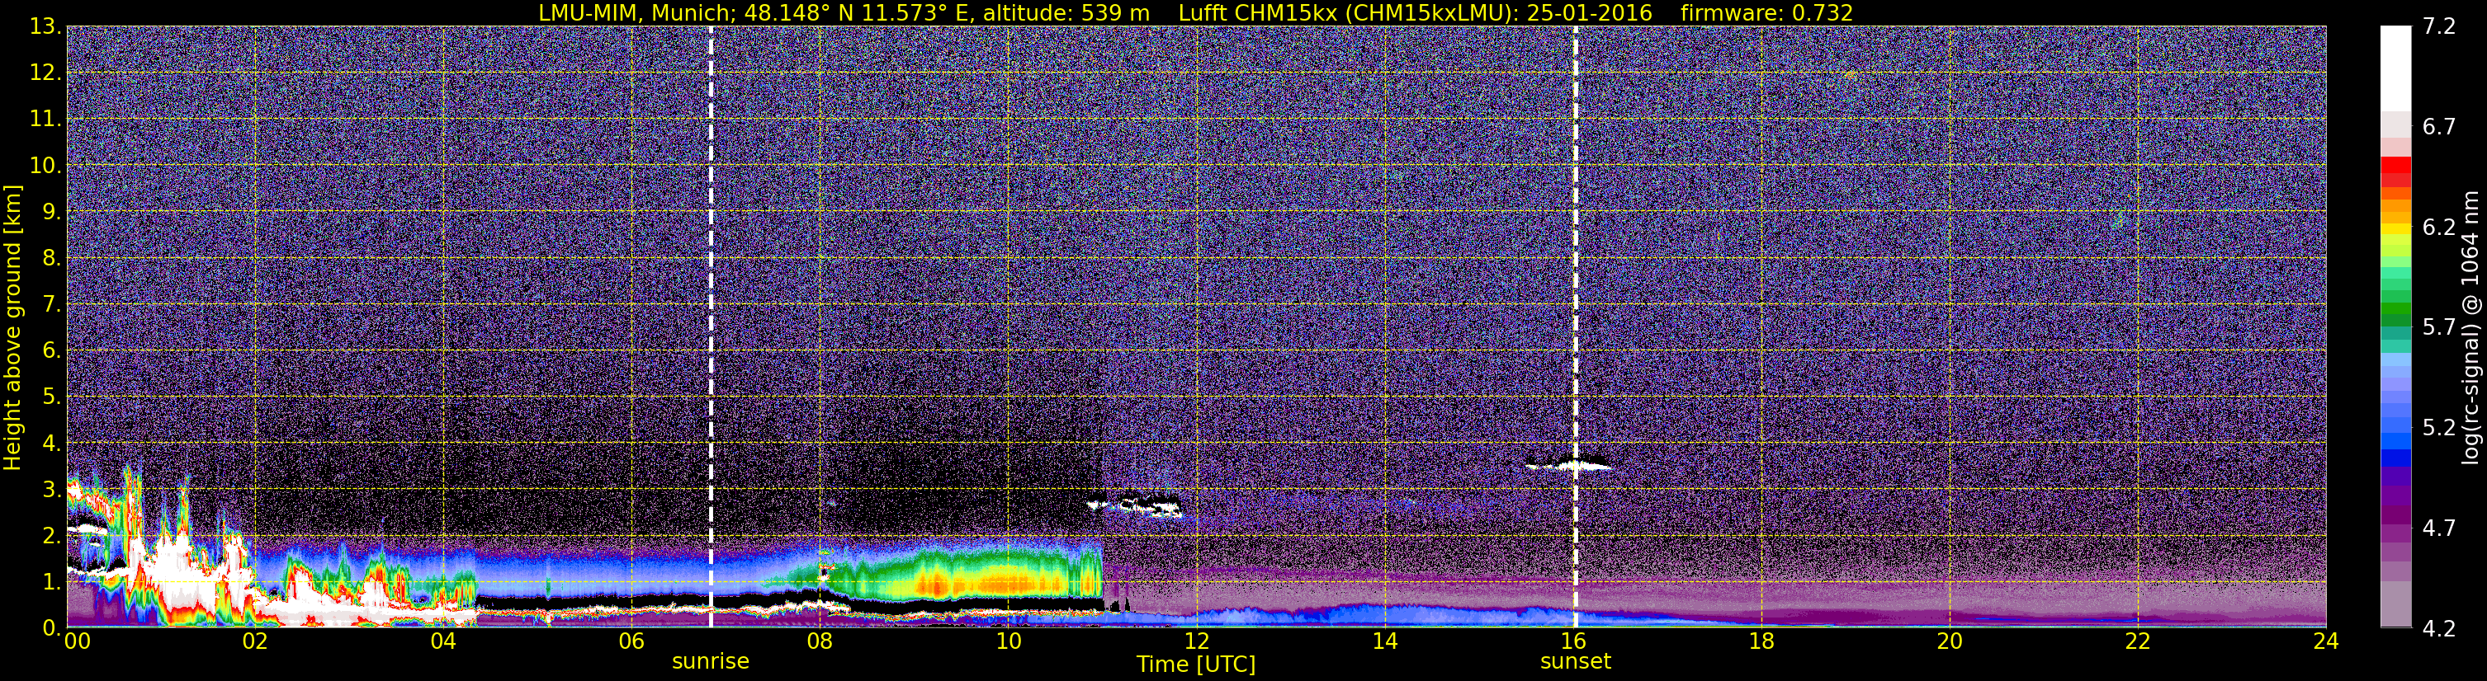This screenshot has height=681, width=2487.
Task: Click the time axis tick label 12
Action: pyautogui.click(x=1196, y=641)
